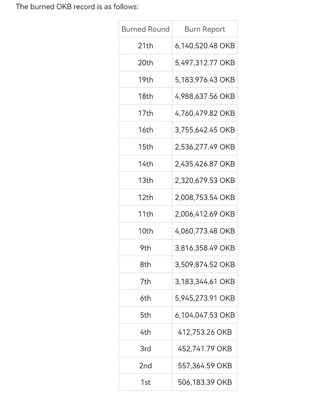Select the 10th round cell
This screenshot has width=331, height=400.
(x=145, y=231)
